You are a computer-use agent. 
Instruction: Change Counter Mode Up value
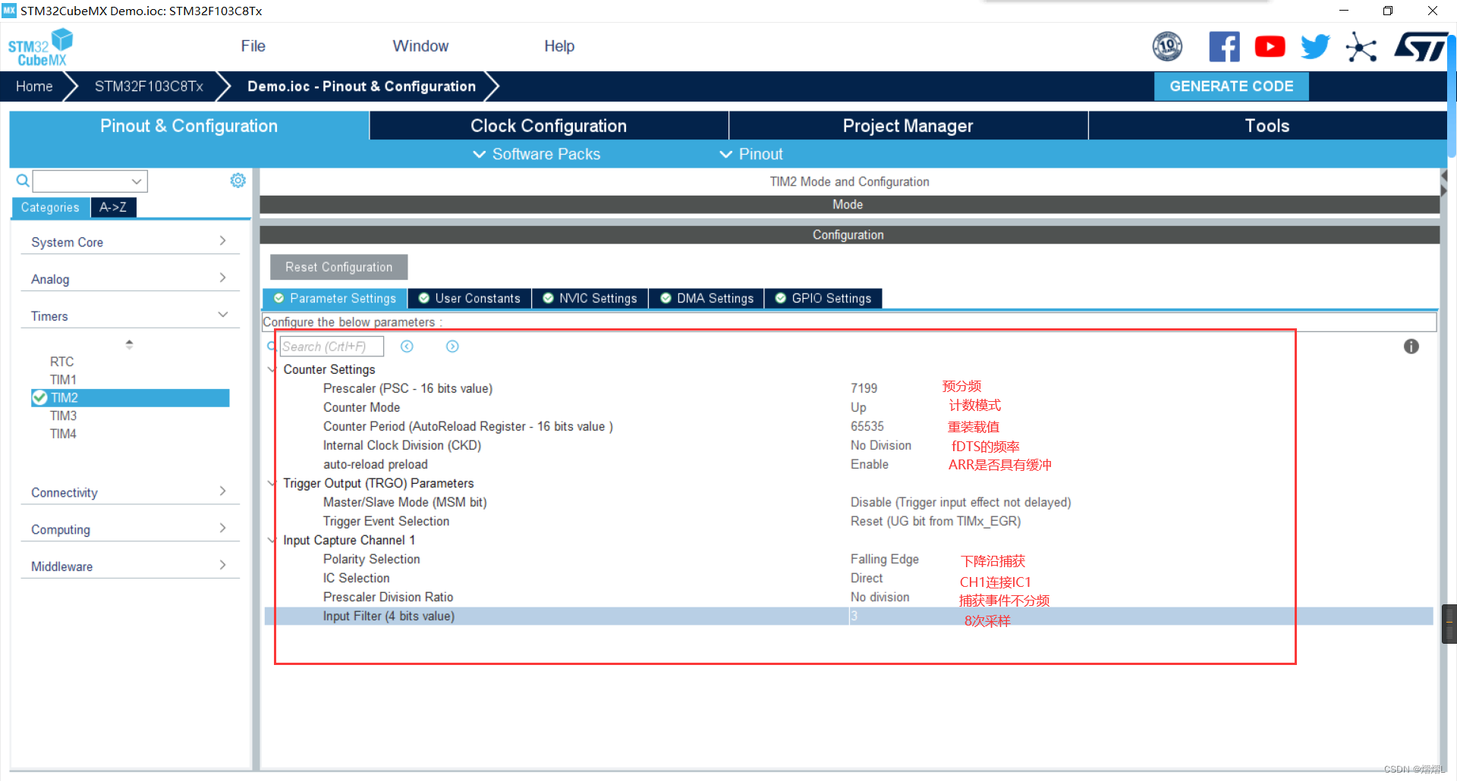pos(858,407)
